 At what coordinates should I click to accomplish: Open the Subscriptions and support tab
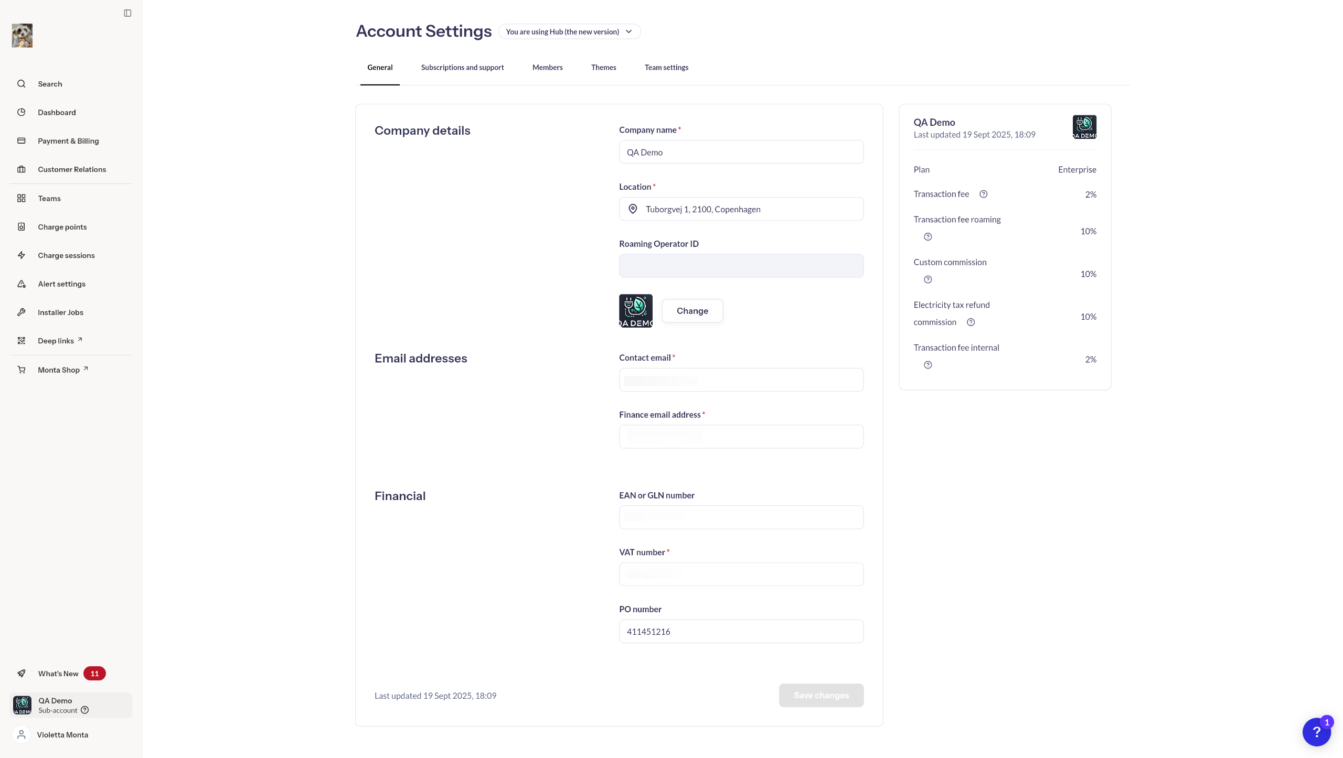click(x=462, y=68)
